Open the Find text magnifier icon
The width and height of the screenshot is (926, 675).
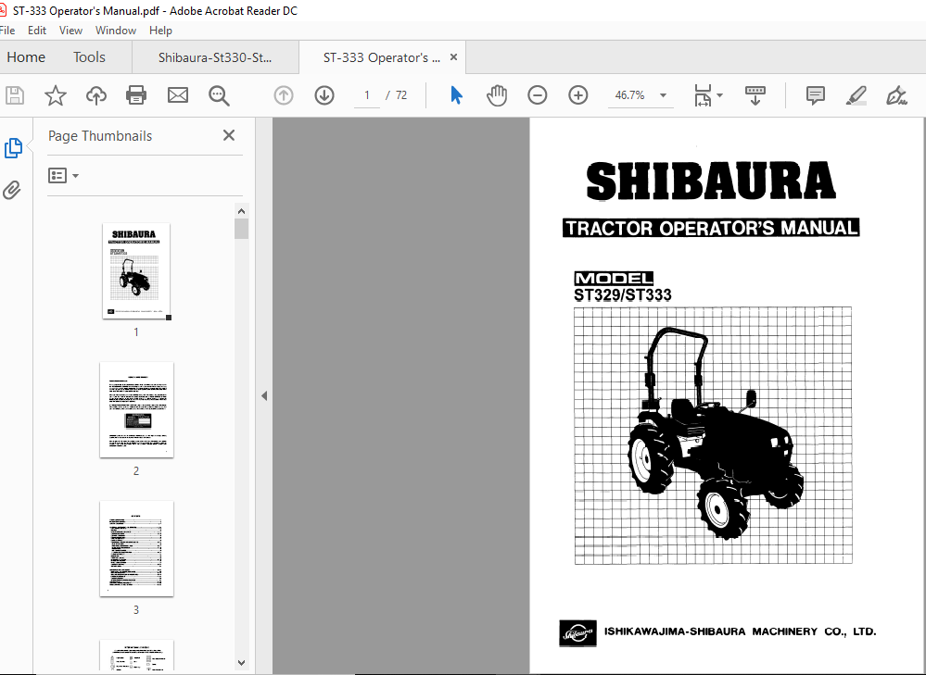[x=219, y=95]
